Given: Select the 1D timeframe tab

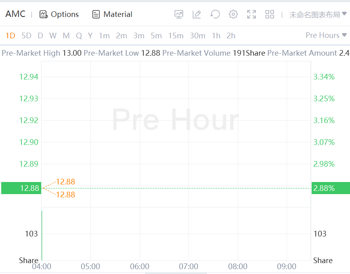Looking at the screenshot, I should pos(10,36).
